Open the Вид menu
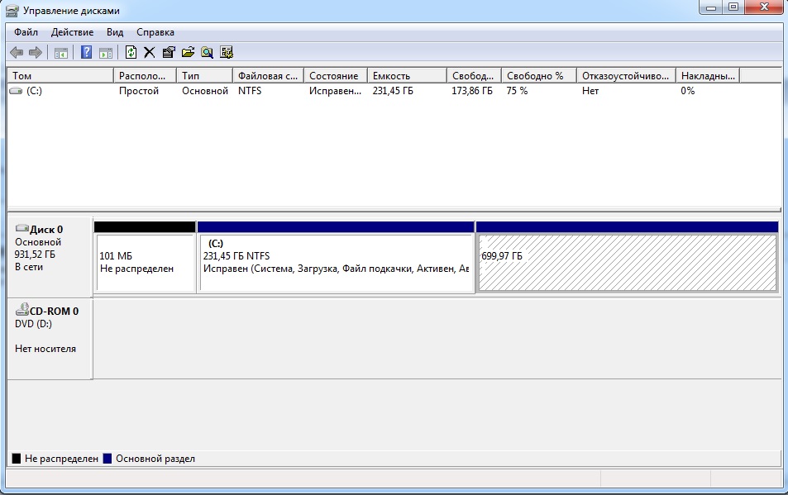 pos(115,32)
